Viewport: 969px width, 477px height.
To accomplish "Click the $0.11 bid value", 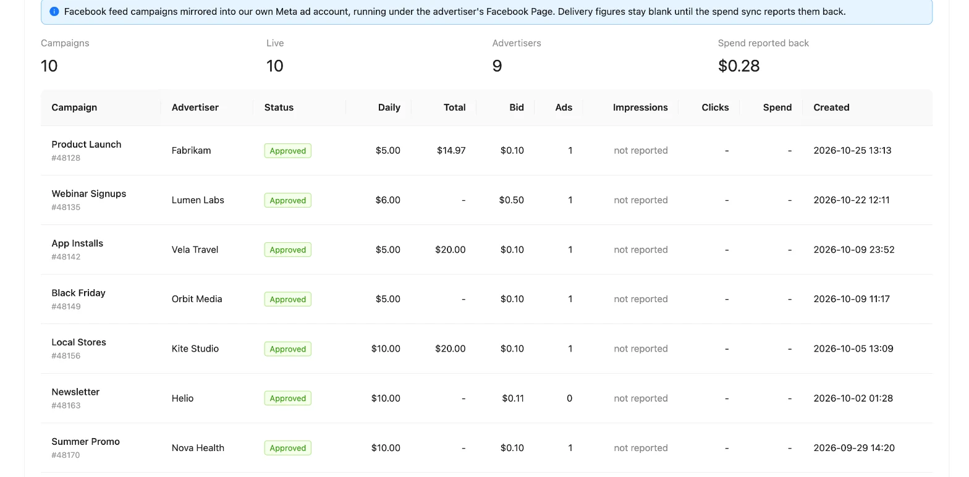I will [513, 399].
